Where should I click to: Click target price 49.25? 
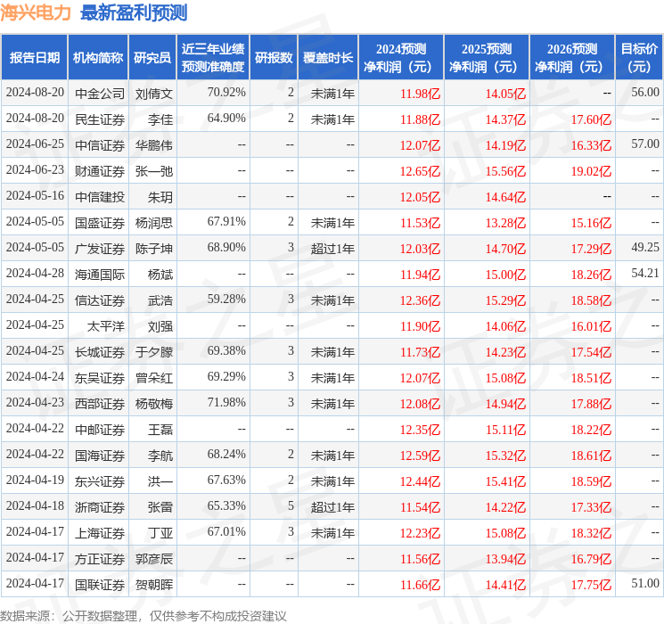[x=645, y=247]
